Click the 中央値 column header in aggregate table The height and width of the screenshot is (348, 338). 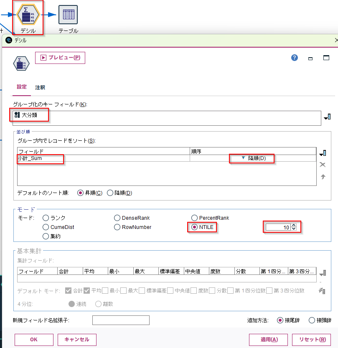coord(197,271)
